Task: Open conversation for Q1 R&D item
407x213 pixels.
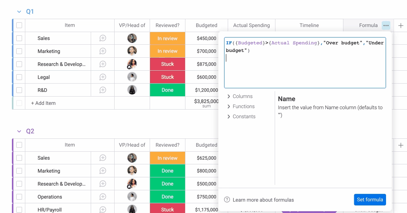Action: click(103, 90)
